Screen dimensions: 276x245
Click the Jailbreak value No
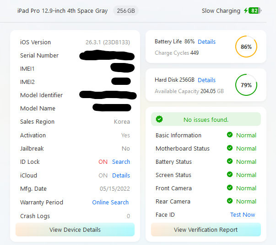(126, 148)
